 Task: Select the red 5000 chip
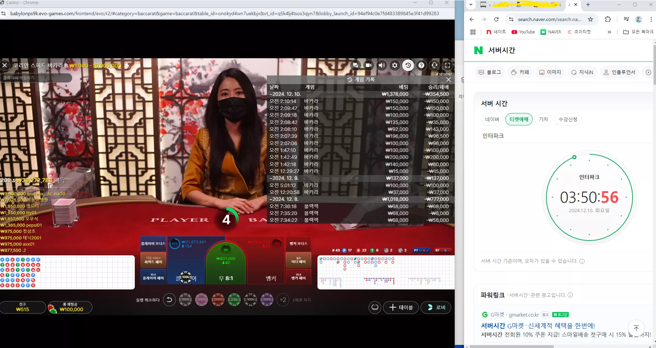[x=218, y=300]
